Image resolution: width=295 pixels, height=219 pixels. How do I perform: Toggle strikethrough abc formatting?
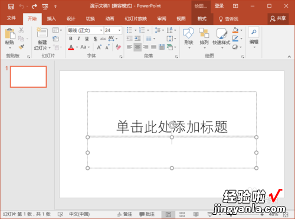click(x=103, y=38)
